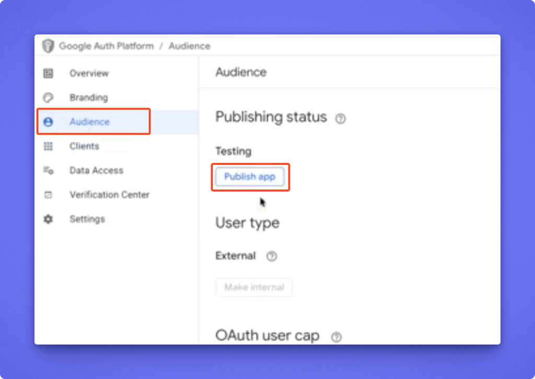Click the Audience person icon
535x379 pixels.
tap(48, 122)
